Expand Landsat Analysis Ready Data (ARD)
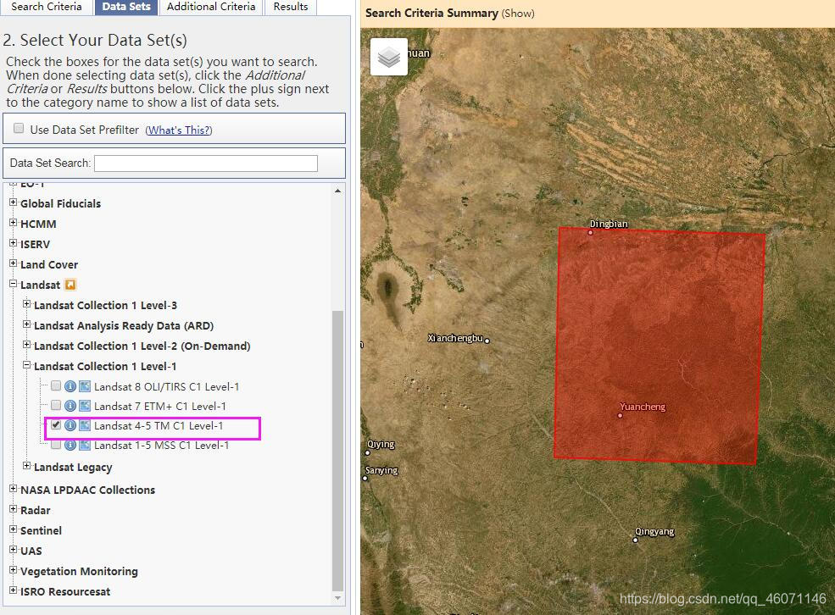This screenshot has height=615, width=835. (x=26, y=324)
